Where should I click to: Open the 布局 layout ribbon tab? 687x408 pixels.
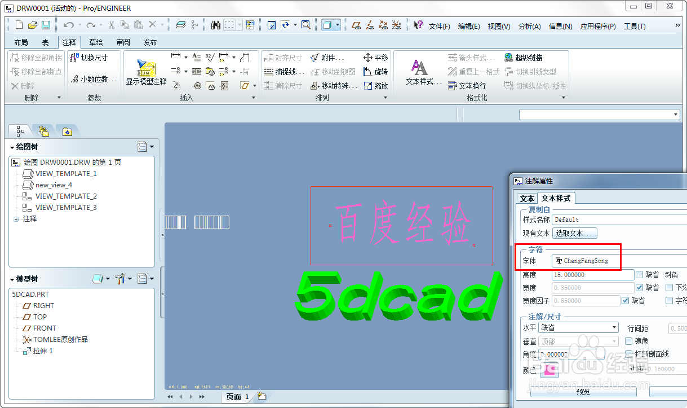(21, 42)
